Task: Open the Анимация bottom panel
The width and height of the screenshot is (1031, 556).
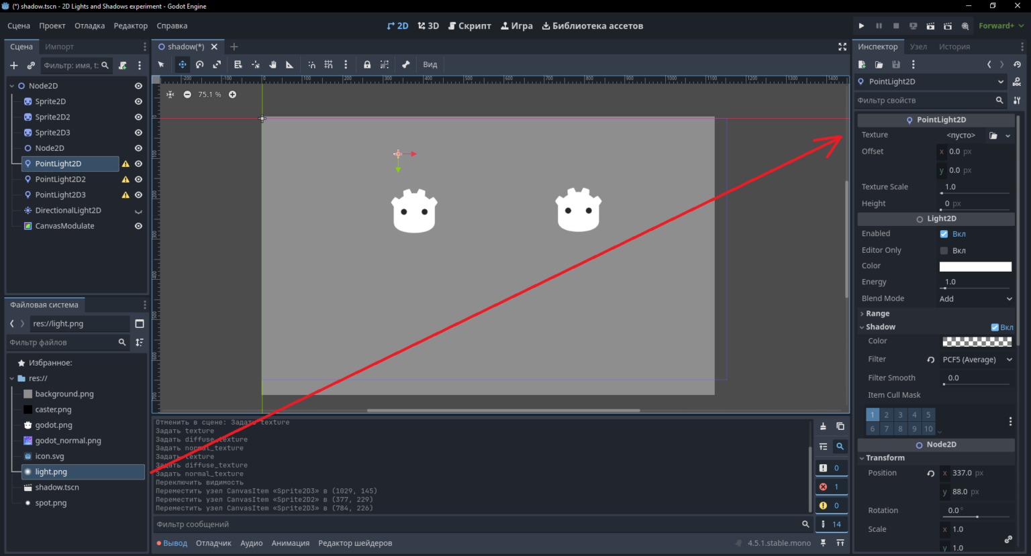Action: point(290,543)
